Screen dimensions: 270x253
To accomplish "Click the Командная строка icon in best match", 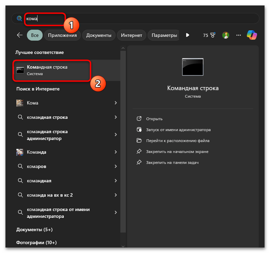I will (x=20, y=70).
